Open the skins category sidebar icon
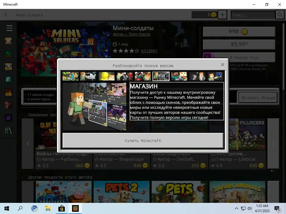This screenshot has height=214, width=286. (8, 41)
